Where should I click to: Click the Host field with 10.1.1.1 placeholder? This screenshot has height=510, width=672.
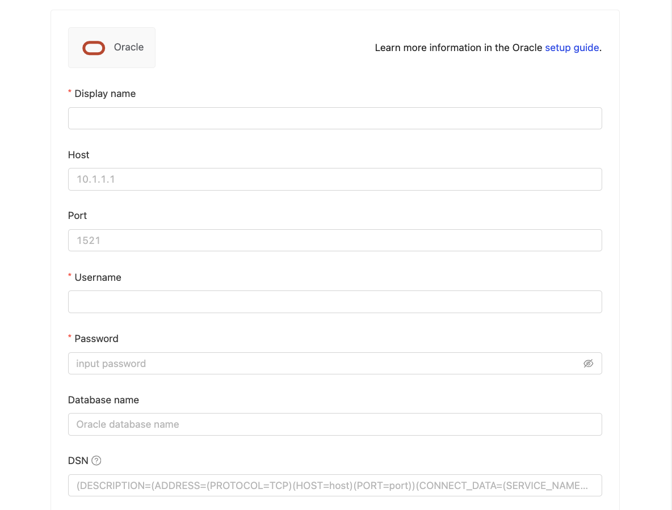335,179
